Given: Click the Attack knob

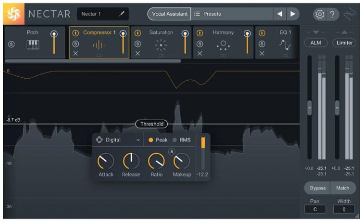Looking at the screenshot, I should pos(106,161).
